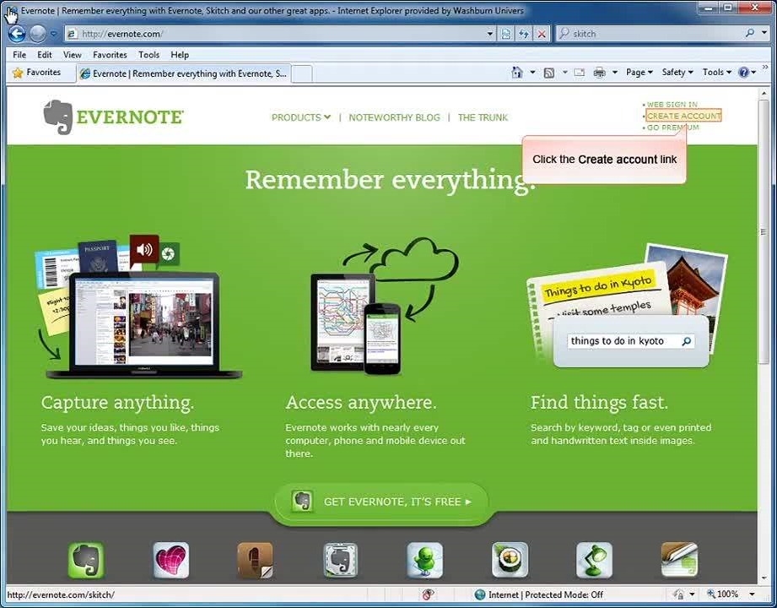Expand the Home button dropdown arrow

(x=532, y=73)
